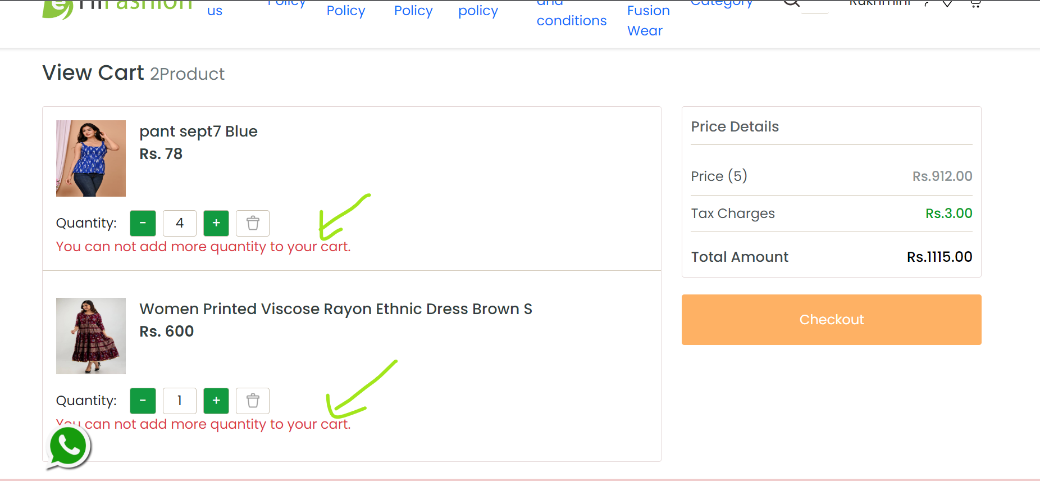Viewport: 1040px width, 481px height.
Task: Open the Fusion Wear menu link
Action: point(649,21)
